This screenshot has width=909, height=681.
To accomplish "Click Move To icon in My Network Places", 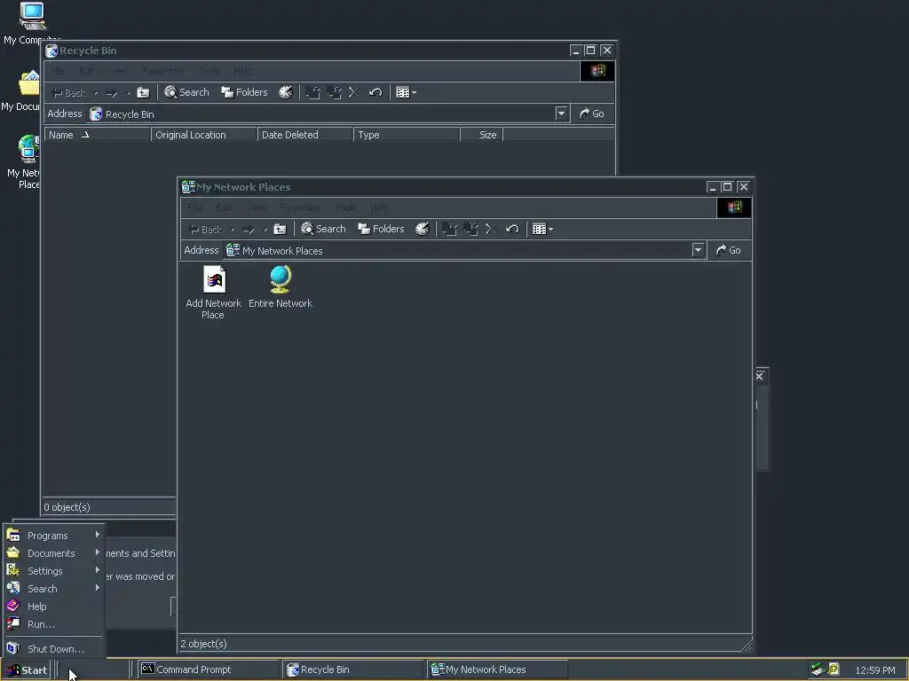I will (449, 230).
